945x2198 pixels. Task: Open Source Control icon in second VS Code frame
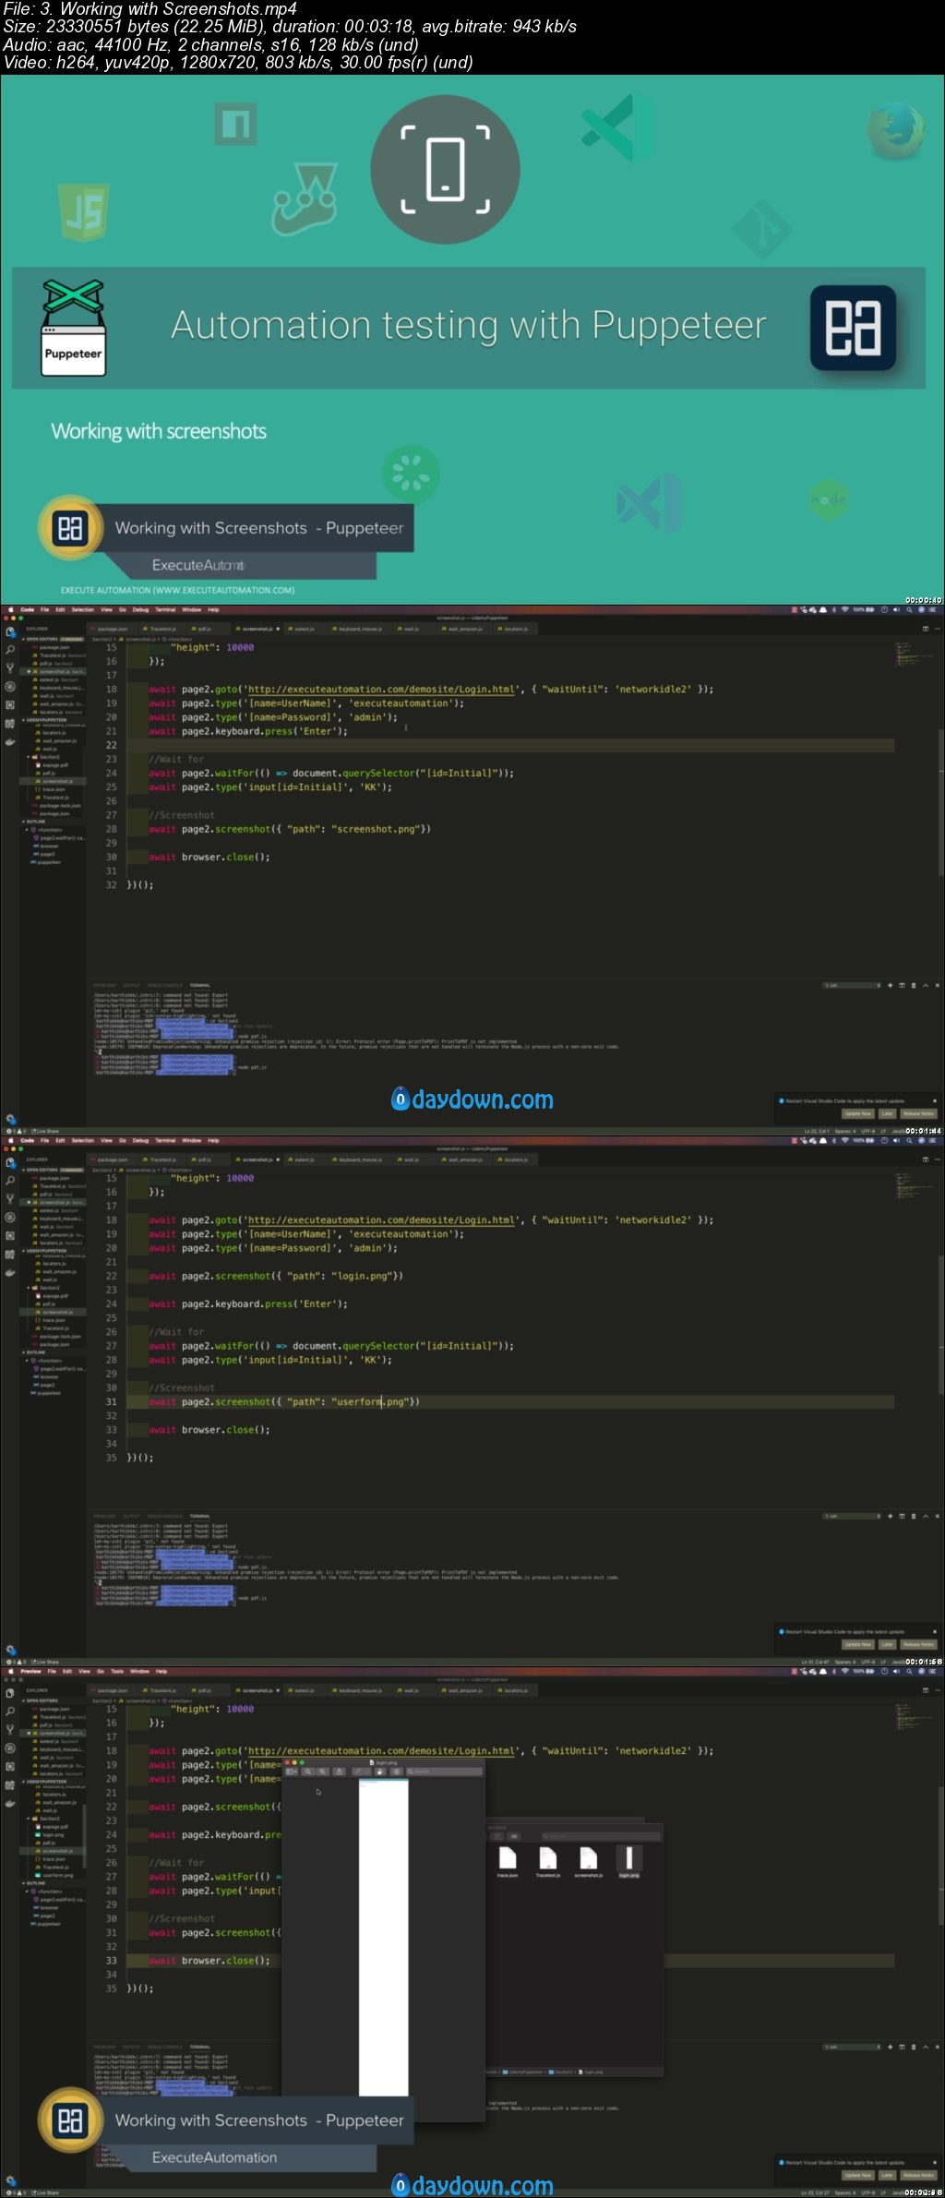10,1198
